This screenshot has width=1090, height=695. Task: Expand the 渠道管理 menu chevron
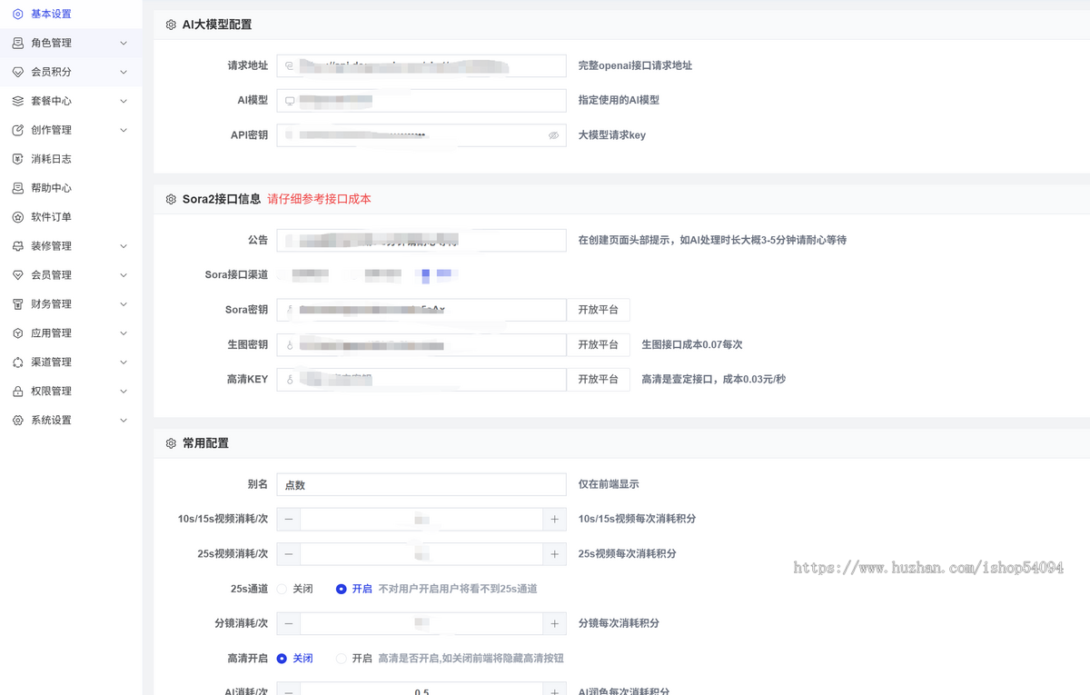(x=124, y=362)
